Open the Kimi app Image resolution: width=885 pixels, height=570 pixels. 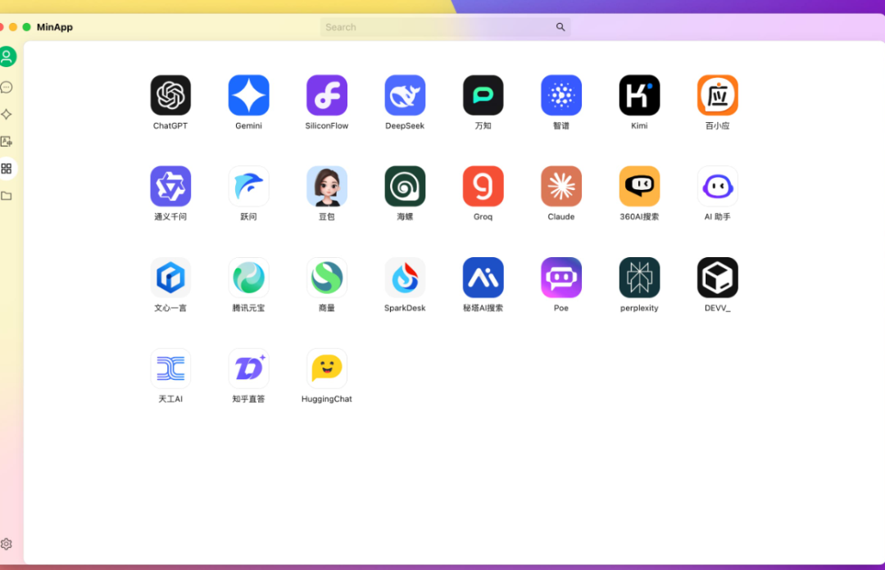639,95
